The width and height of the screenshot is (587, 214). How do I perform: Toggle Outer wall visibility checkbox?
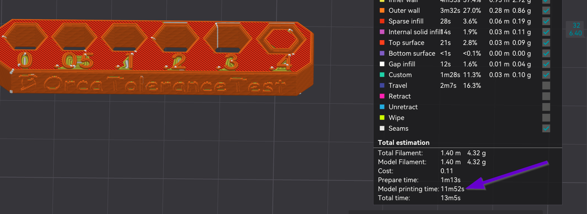pyautogui.click(x=546, y=11)
